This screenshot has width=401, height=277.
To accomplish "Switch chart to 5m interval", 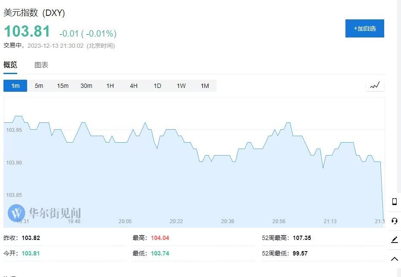I will click(x=39, y=86).
